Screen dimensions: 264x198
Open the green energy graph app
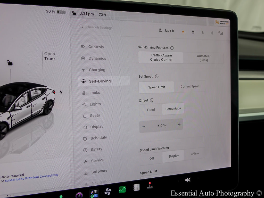tap(122, 189)
